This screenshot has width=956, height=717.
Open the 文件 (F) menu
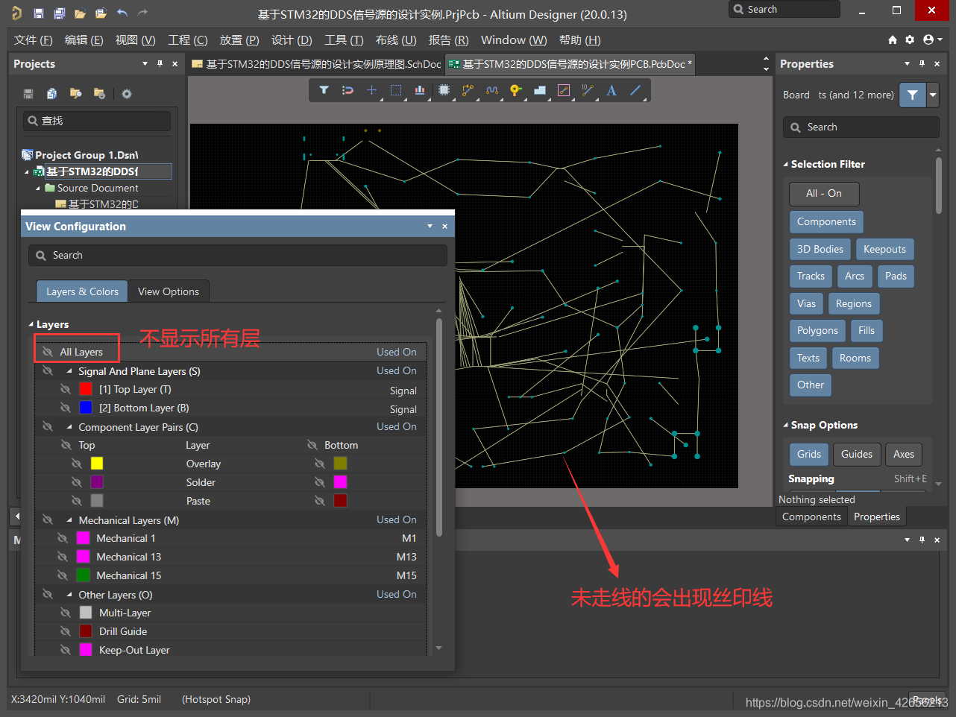[34, 40]
